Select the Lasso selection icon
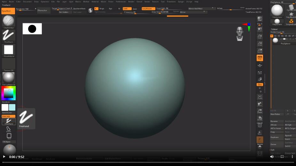This screenshot has height=166, width=296. pyautogui.click(x=9, y=129)
